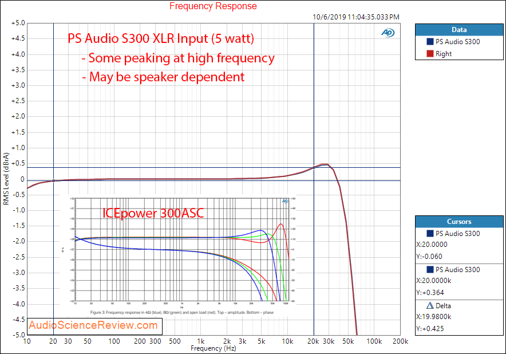This screenshot has width=506, height=354.
Task: Click the 200k tick label on frequency axis
Action: (x=400, y=341)
